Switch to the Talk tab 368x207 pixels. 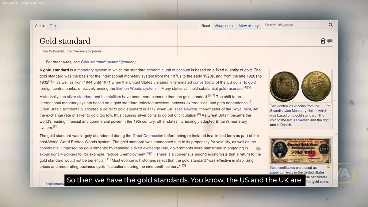coord(53,26)
